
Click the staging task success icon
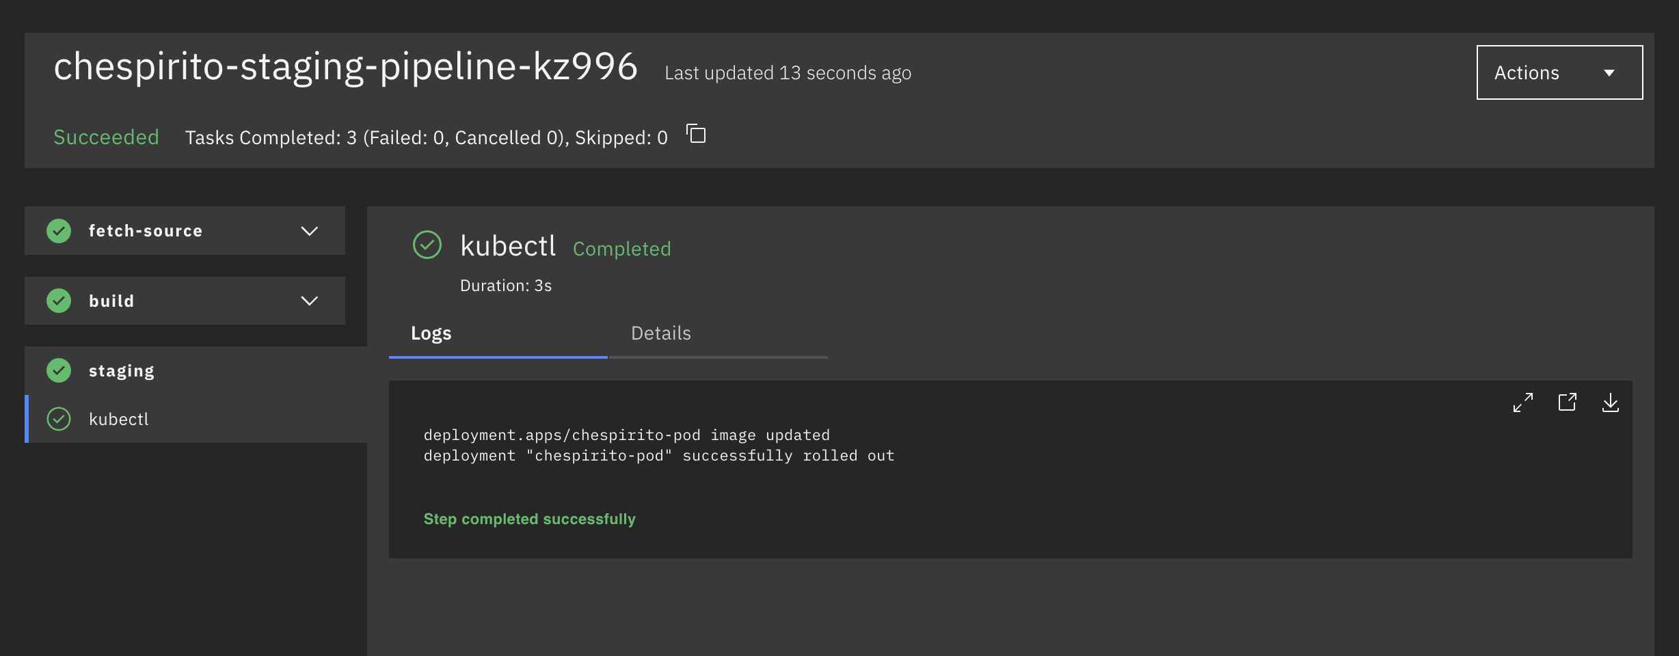click(x=59, y=370)
